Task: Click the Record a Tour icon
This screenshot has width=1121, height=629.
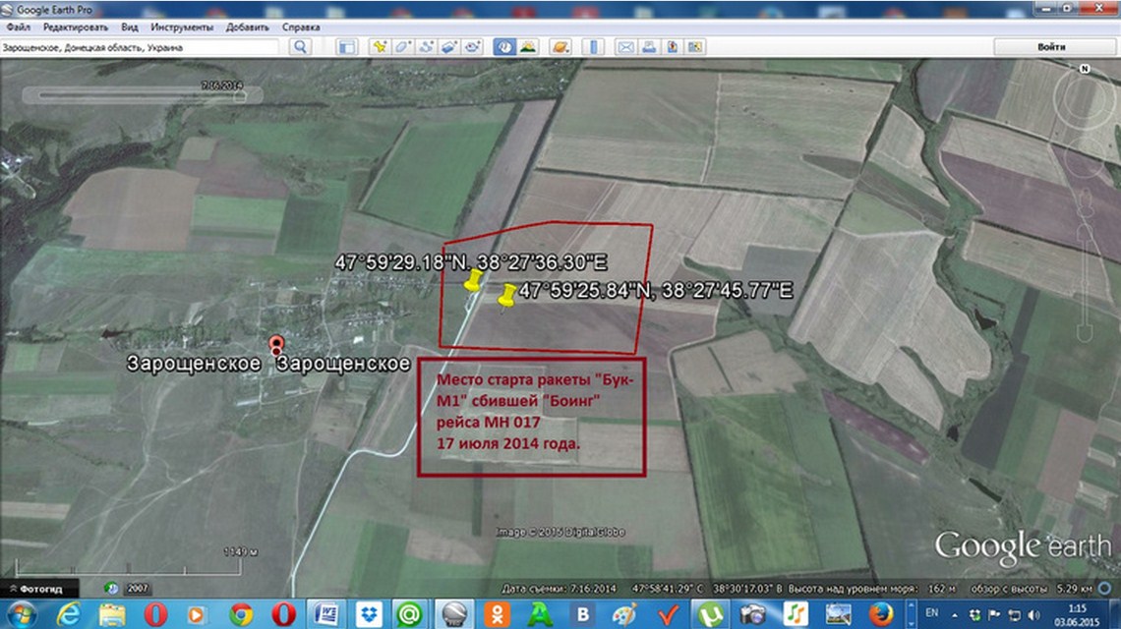Action: click(473, 47)
